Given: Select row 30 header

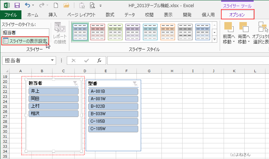Looking at the screenshot, I should [5, 131].
